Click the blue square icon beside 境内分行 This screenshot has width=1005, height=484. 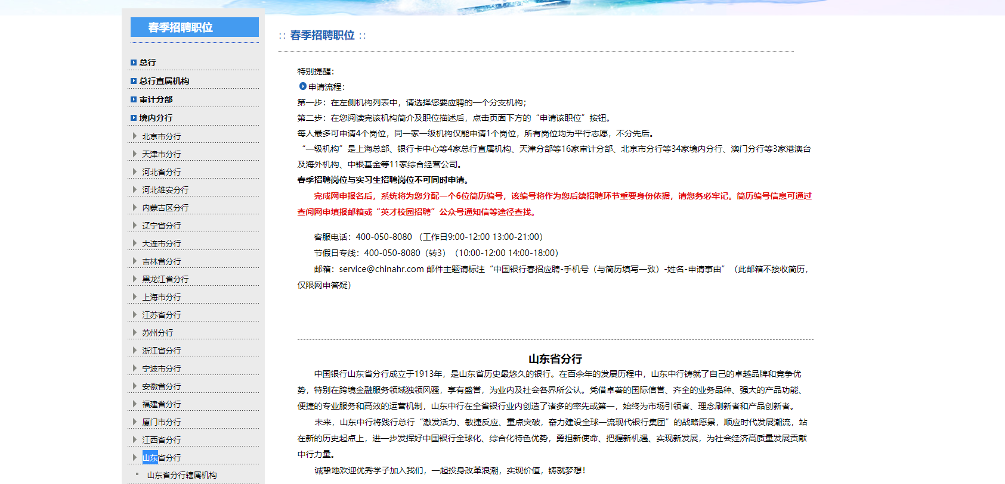tap(134, 118)
